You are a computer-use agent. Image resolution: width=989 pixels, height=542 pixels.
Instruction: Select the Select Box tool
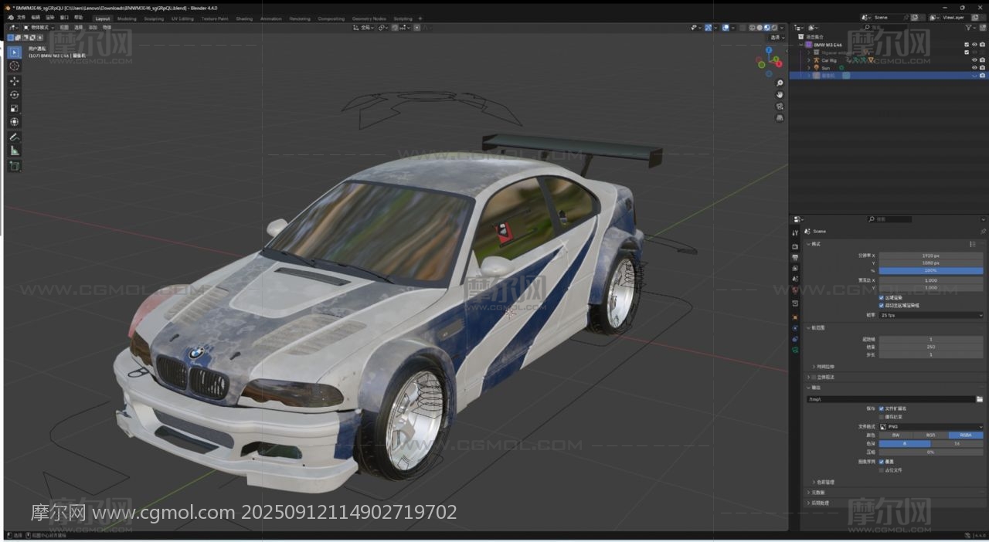click(x=14, y=53)
